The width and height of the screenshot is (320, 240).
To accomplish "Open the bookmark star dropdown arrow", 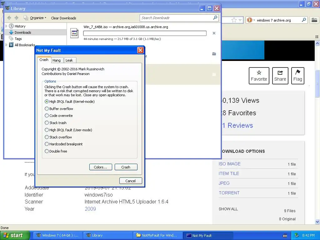I will [x=240, y=20].
